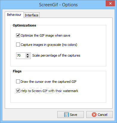Close the ScreenGif Options window
This screenshot has height=123, width=117.
[x=110, y=4]
